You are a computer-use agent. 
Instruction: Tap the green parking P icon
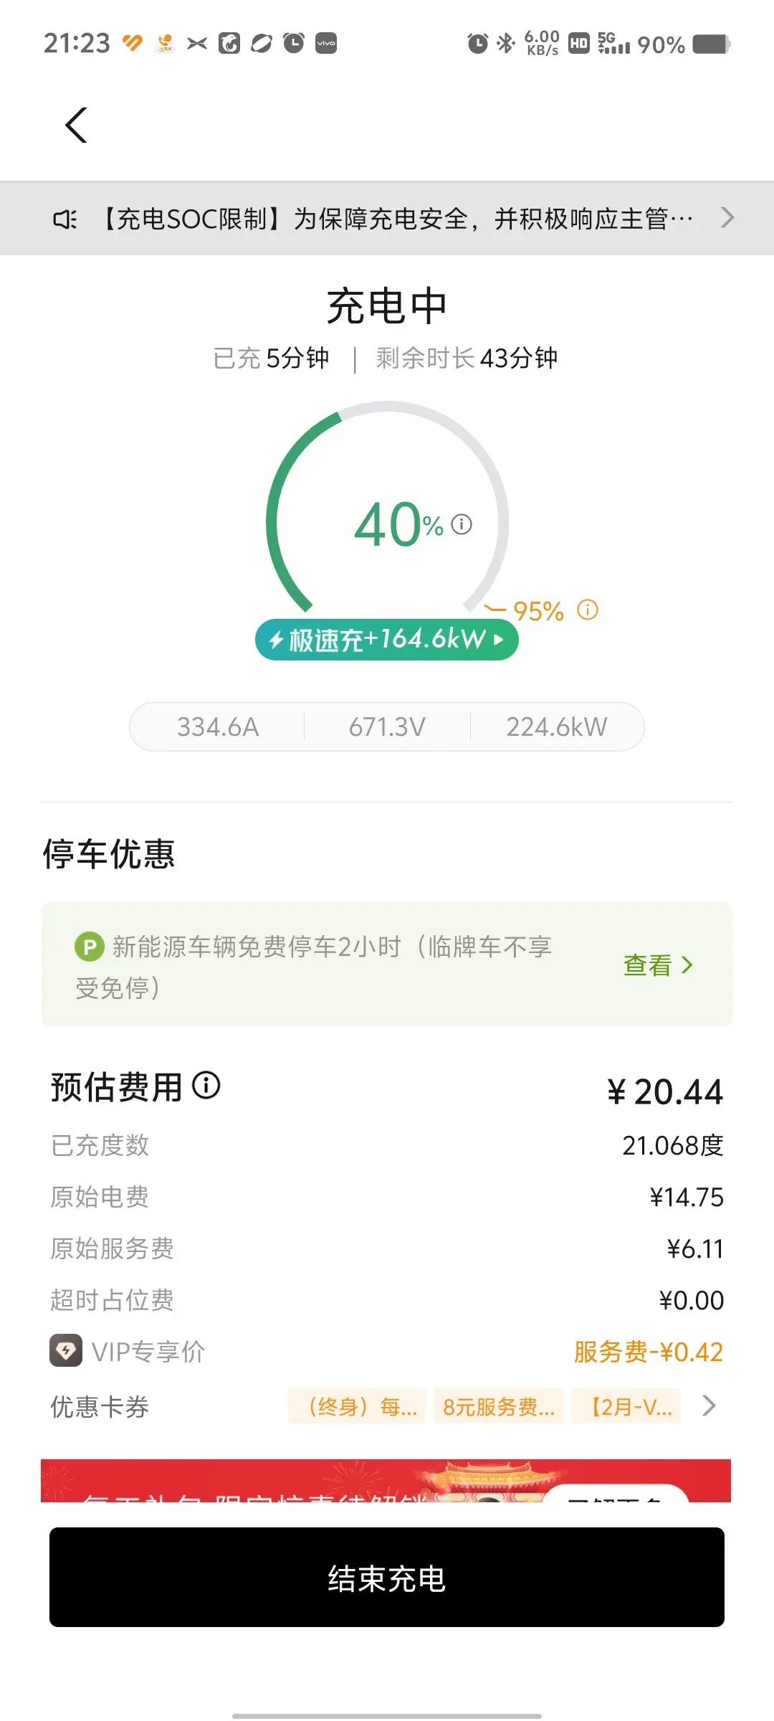click(90, 947)
